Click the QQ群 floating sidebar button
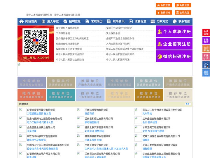 (x=206, y=65)
